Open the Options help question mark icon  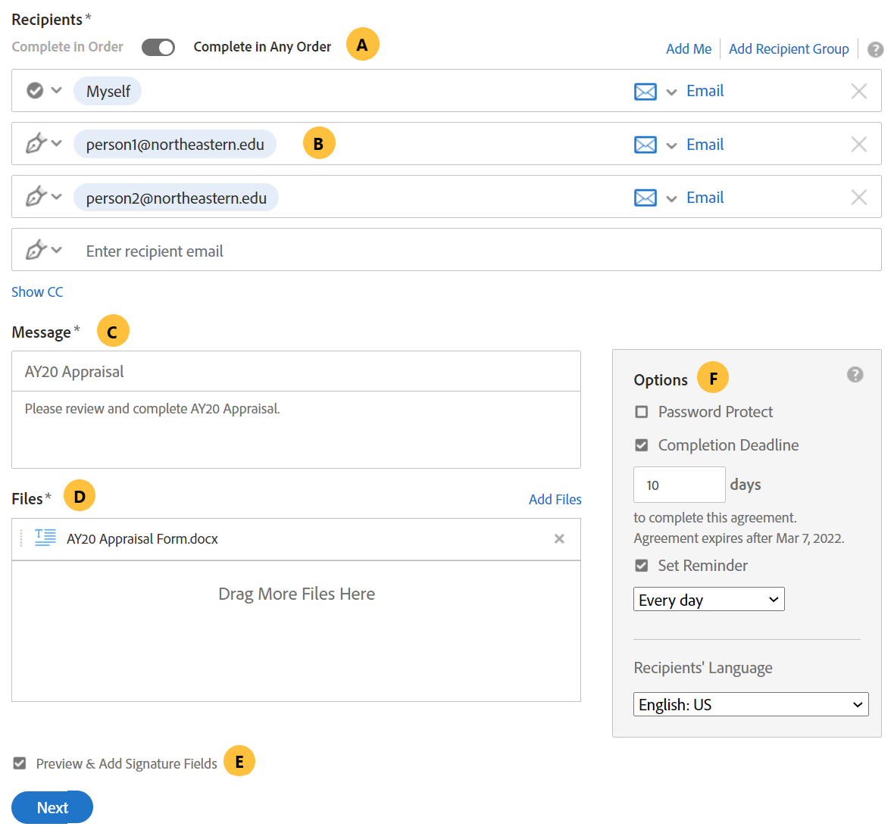pyautogui.click(x=855, y=375)
